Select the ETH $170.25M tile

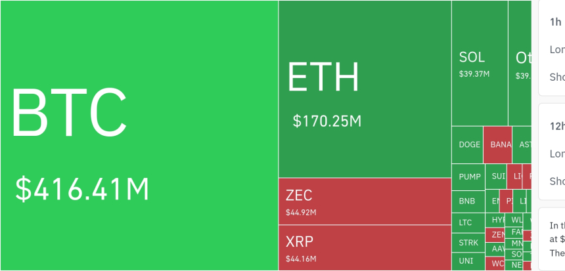365,89
